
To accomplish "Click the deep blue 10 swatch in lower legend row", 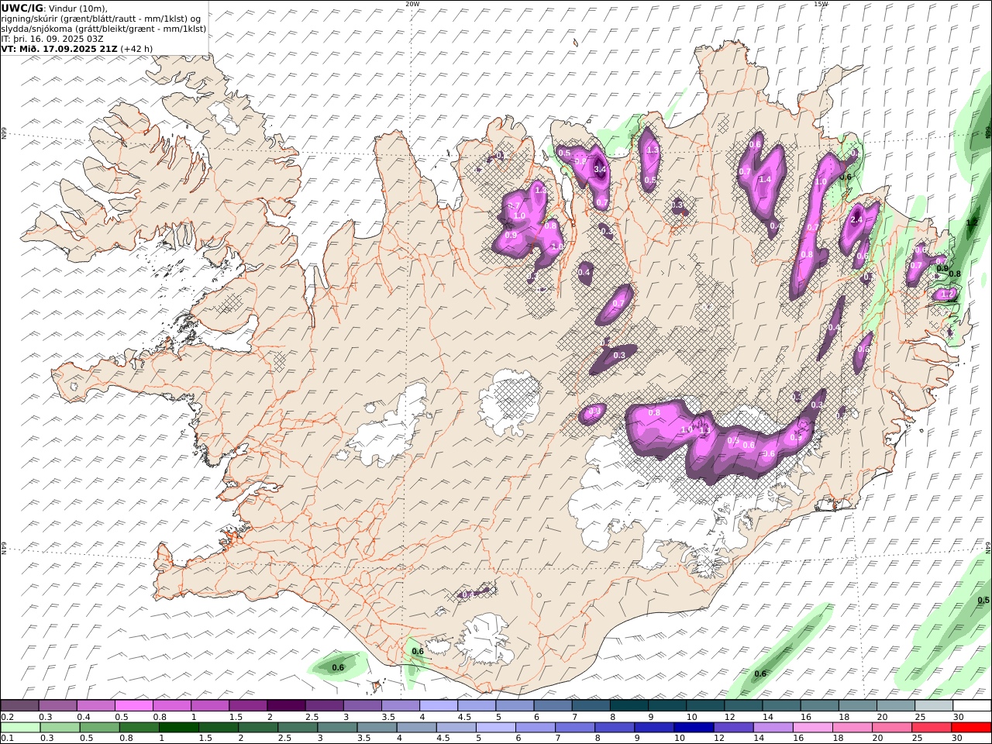I will [x=694, y=727].
